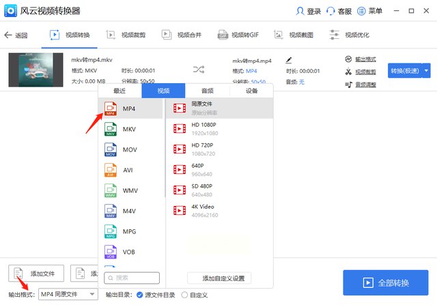Choose MPG format icon

(111, 231)
